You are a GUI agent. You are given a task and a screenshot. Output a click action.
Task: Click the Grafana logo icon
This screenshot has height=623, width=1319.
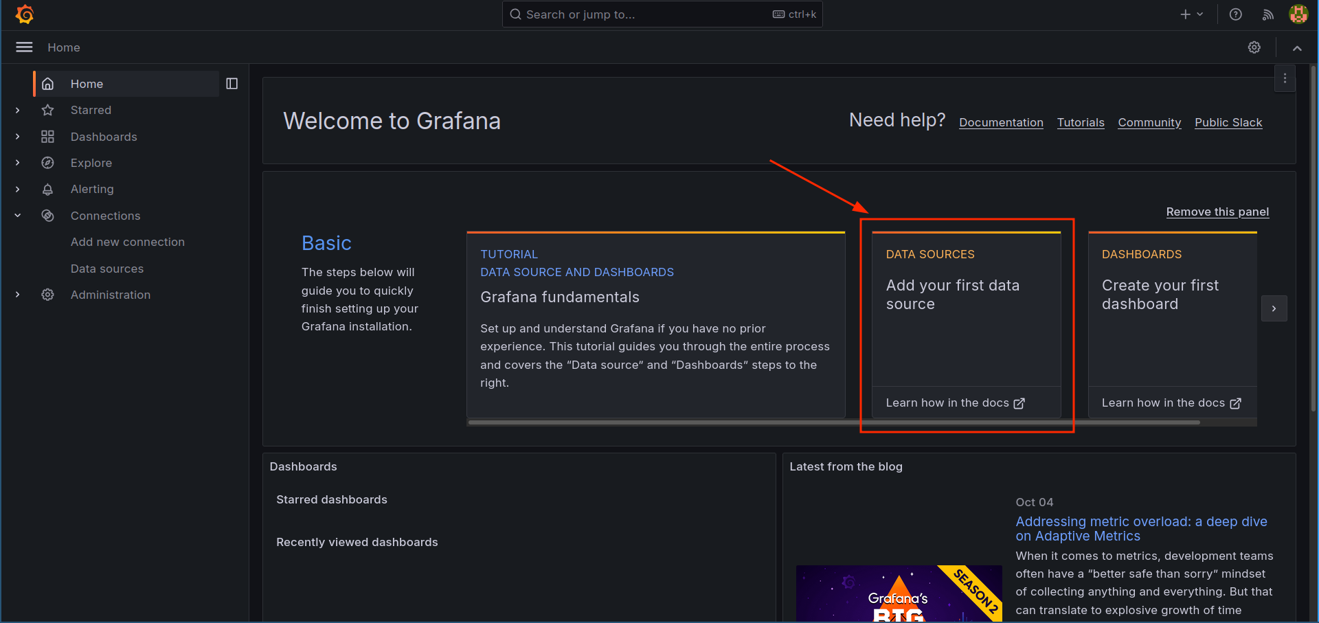click(x=25, y=14)
